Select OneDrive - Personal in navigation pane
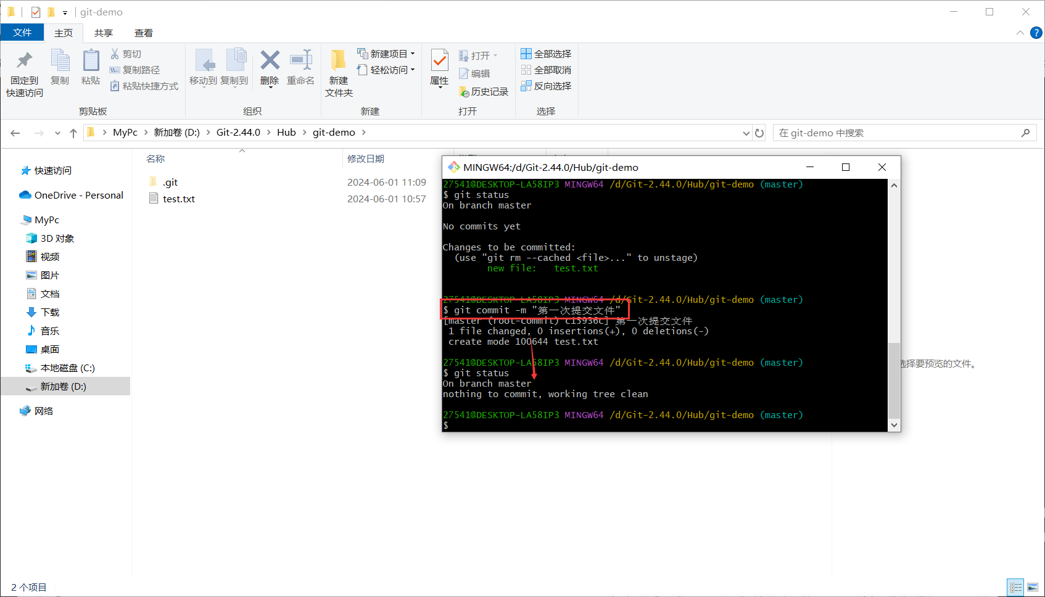Viewport: 1045px width, 597px height. point(72,195)
